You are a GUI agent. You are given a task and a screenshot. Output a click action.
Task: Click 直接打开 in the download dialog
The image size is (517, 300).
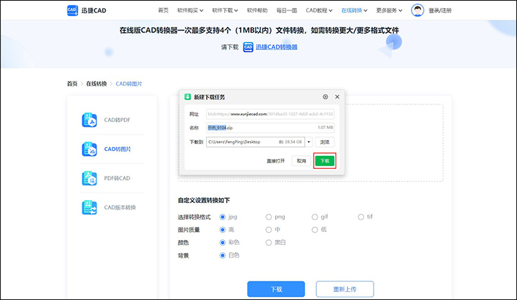coord(276,161)
